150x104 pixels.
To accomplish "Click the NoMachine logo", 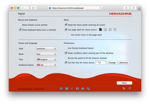I will coord(120,14).
